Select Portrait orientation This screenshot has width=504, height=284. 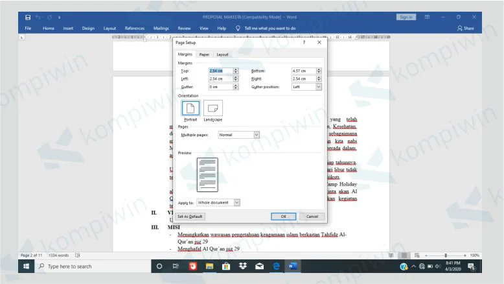click(x=190, y=108)
